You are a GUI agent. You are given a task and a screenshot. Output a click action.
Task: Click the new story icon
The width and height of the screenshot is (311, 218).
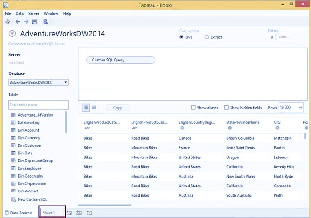pos(89,213)
